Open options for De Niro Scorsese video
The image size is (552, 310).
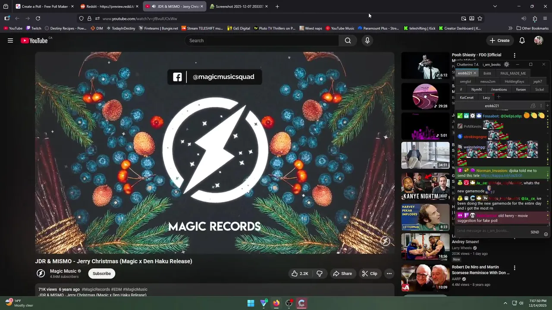[514, 267]
